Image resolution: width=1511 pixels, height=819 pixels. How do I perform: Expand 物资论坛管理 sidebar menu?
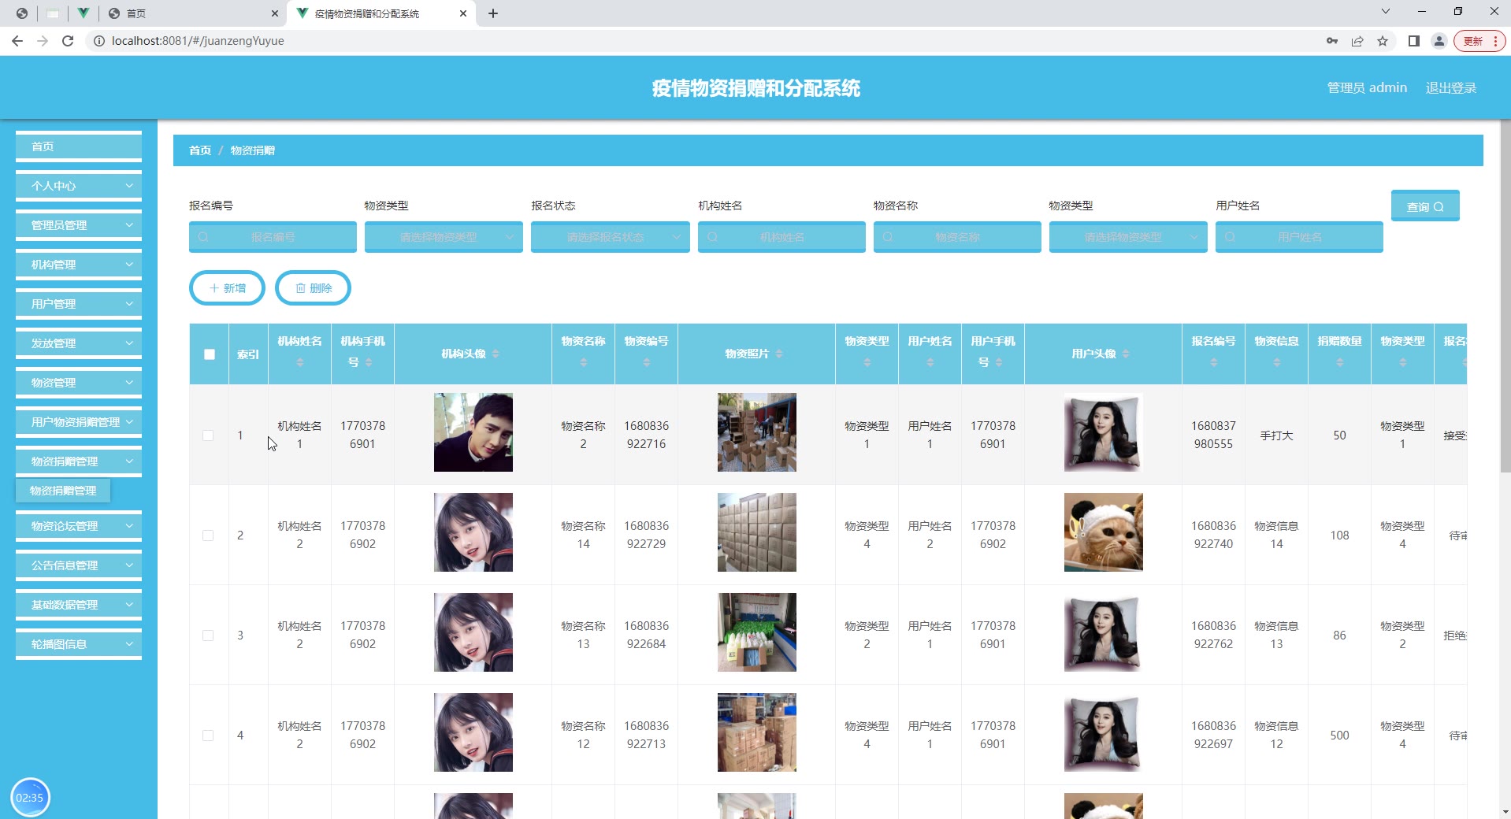tap(79, 526)
